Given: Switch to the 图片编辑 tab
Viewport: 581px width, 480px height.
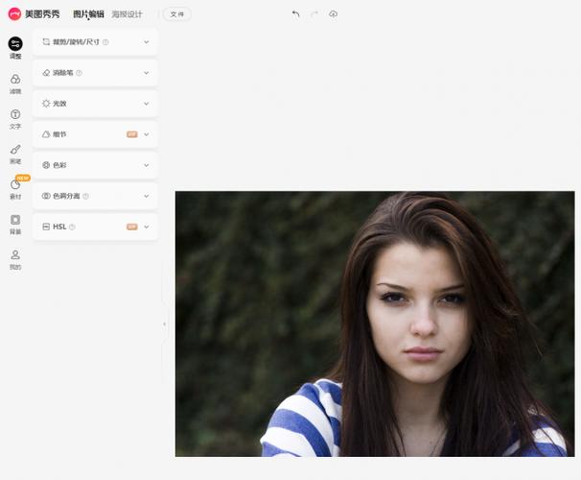Looking at the screenshot, I should 88,14.
